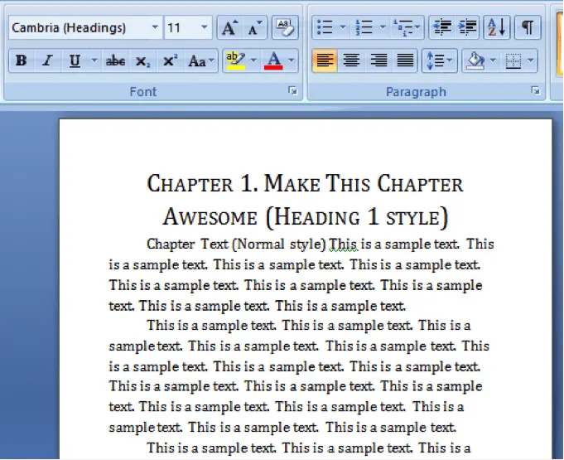This screenshot has height=460, width=564.
Task: Click Borders icon
Action: [513, 61]
